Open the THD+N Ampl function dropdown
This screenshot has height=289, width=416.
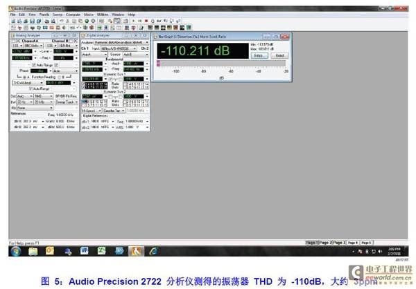[28, 83]
